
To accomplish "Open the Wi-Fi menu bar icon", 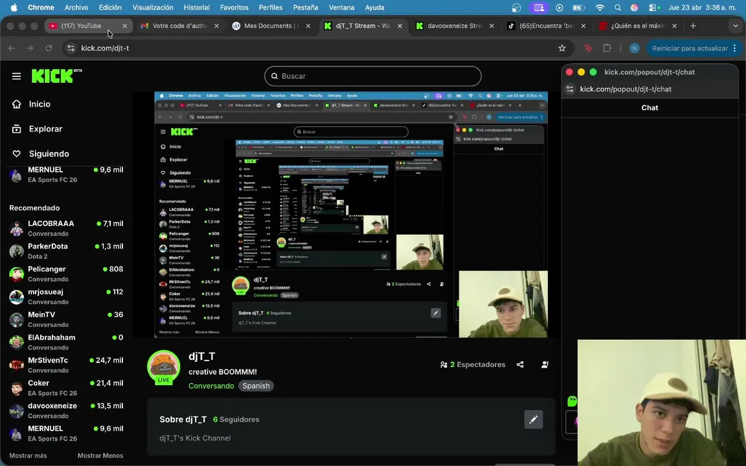I will tap(600, 8).
